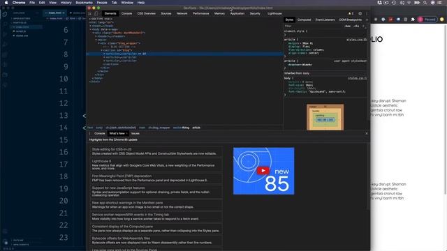Collapse the div.blog_wrapper node
The image size is (447, 251).
[98, 43]
